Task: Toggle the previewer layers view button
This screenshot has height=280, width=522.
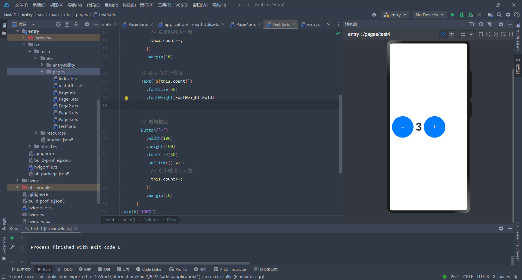Action: pyautogui.click(x=452, y=34)
